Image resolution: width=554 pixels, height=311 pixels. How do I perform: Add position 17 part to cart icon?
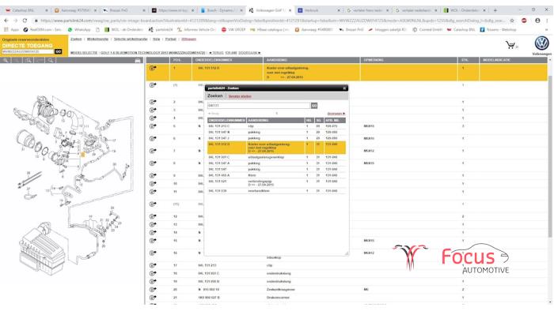tap(153, 265)
